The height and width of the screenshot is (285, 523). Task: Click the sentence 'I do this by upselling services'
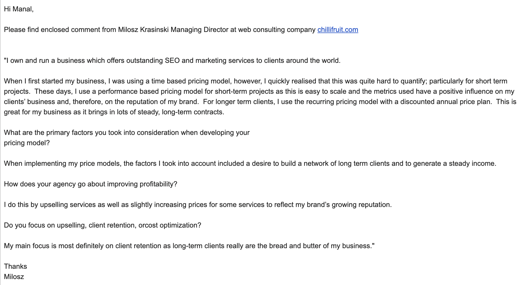pos(198,205)
